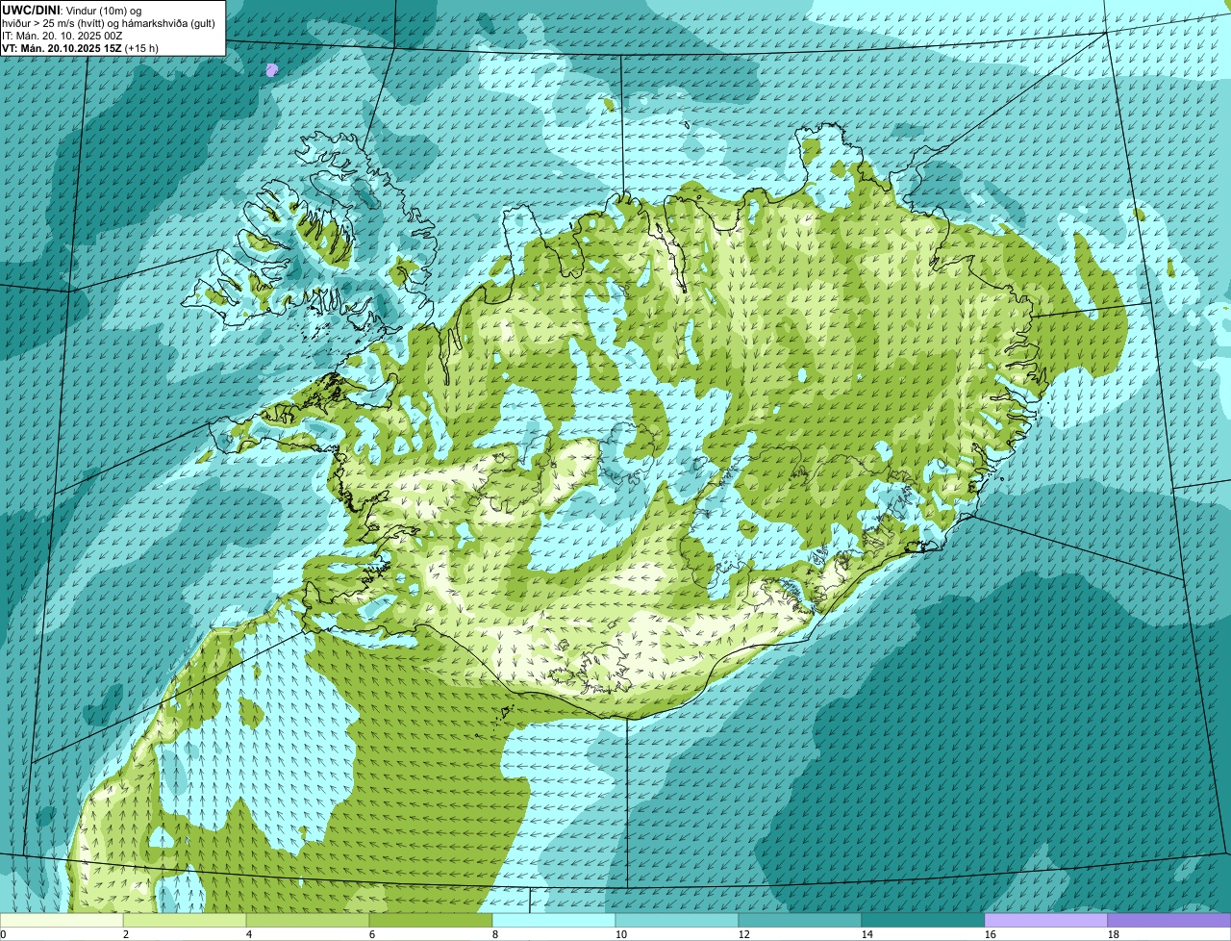Image resolution: width=1231 pixels, height=941 pixels.
Task: Click the light green 2–4 legend swatch
Action: pyautogui.click(x=185, y=921)
